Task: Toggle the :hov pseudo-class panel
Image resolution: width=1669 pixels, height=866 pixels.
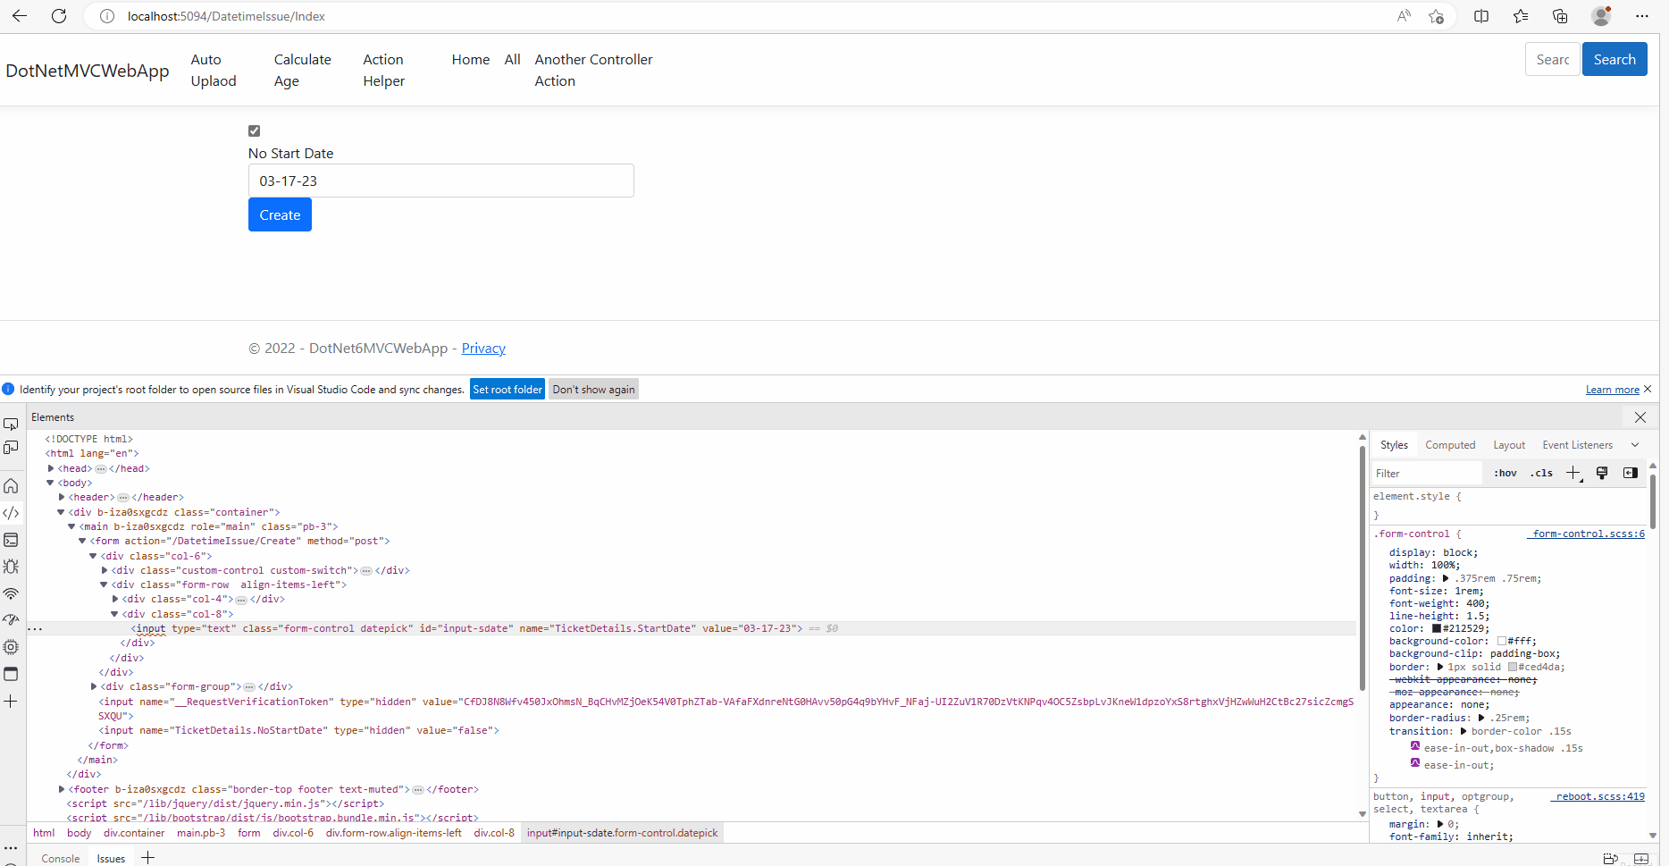Action: click(1505, 473)
